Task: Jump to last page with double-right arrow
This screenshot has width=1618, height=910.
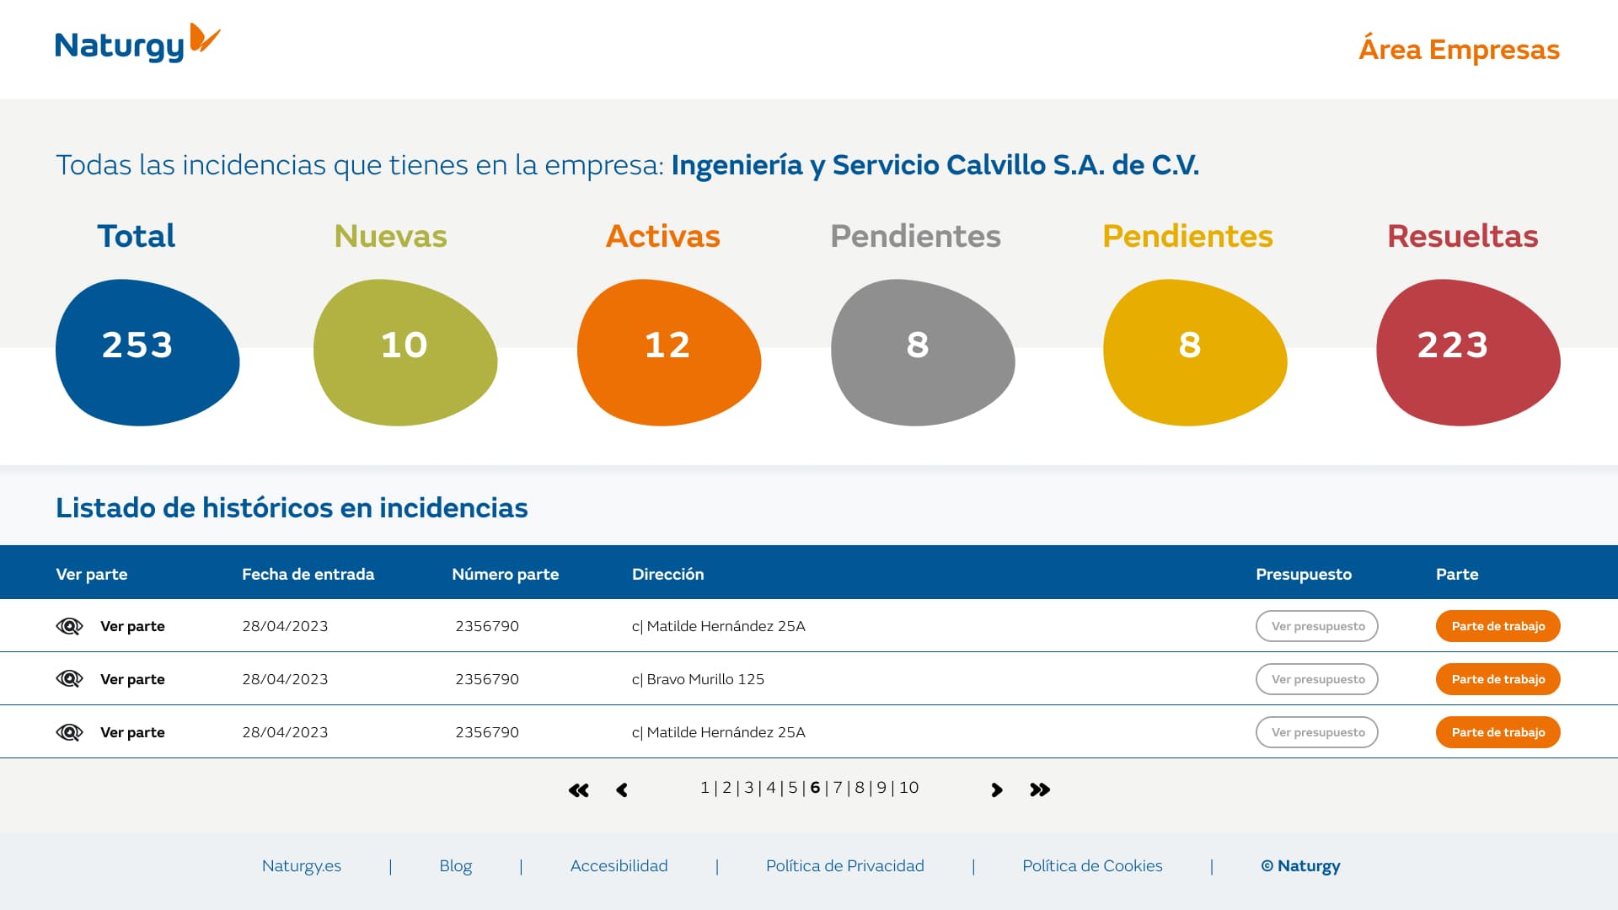Action: pyautogui.click(x=1040, y=790)
